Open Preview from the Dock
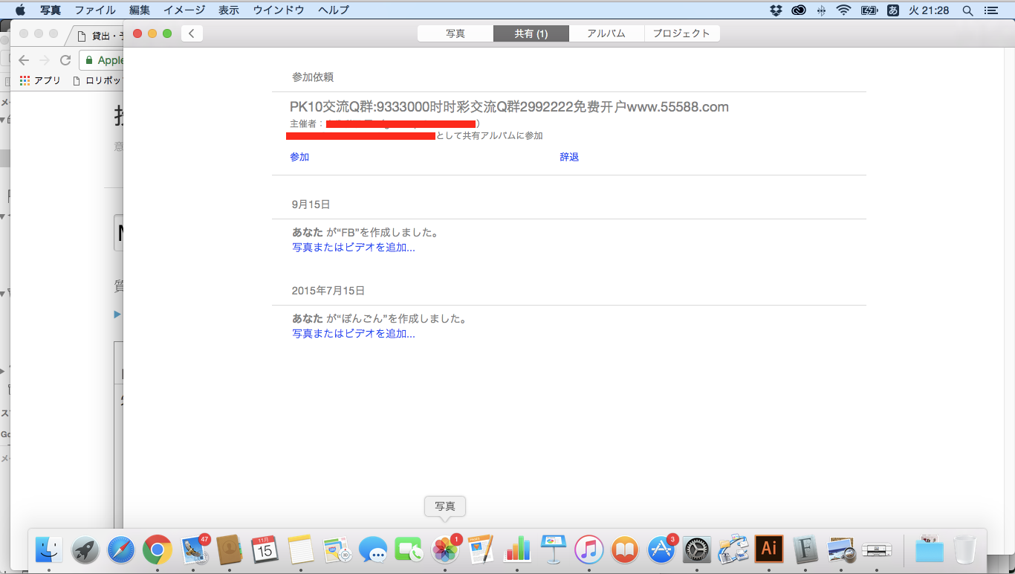Image resolution: width=1015 pixels, height=574 pixels. [841, 549]
